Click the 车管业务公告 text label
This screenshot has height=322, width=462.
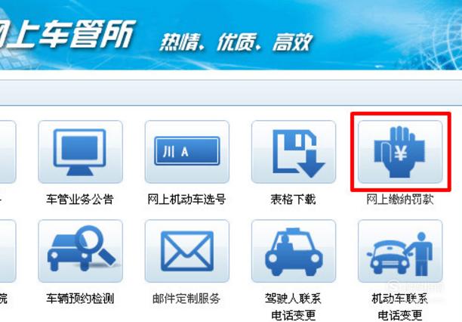[80, 200]
